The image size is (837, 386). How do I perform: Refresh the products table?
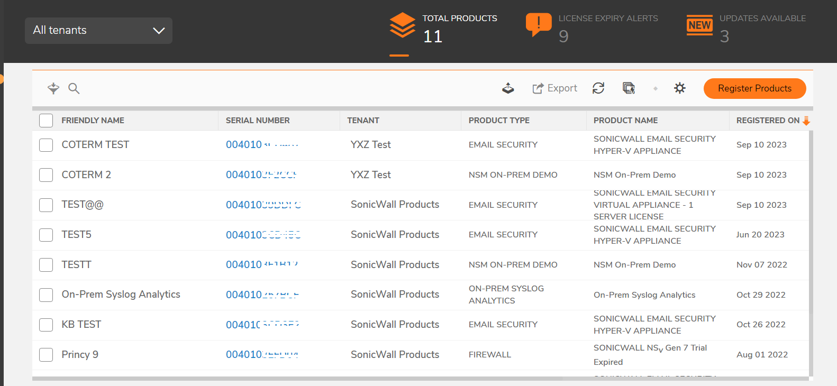[598, 88]
